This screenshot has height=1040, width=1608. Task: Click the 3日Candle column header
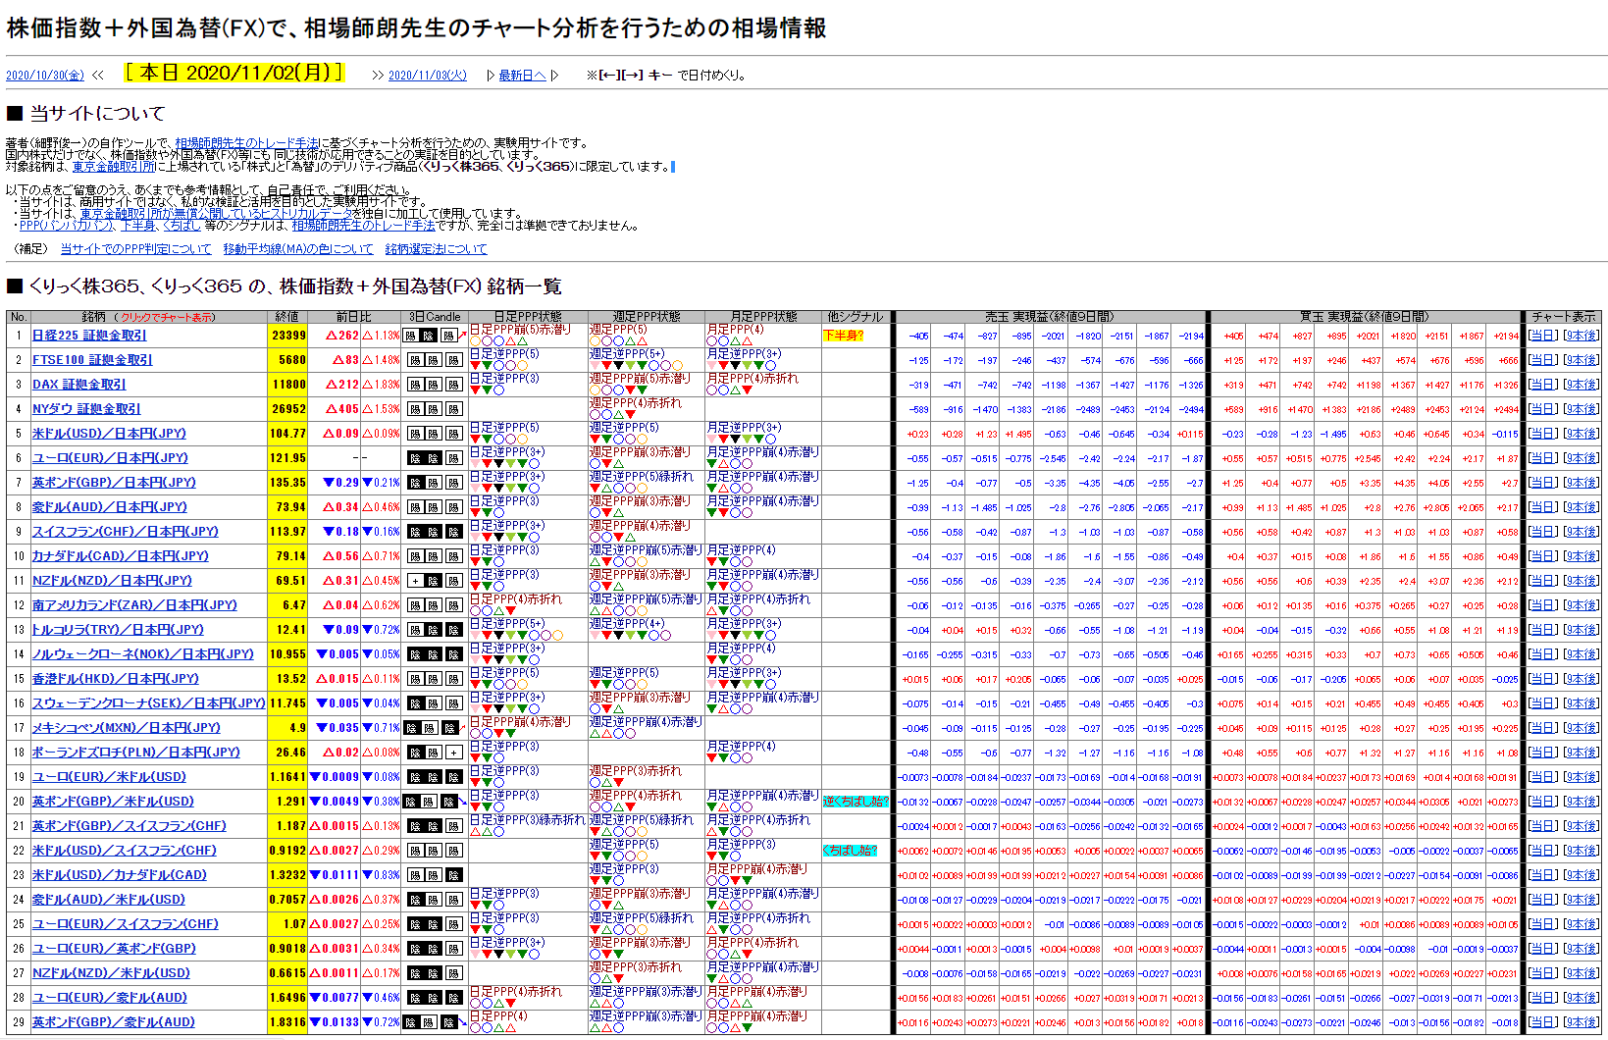[435, 317]
